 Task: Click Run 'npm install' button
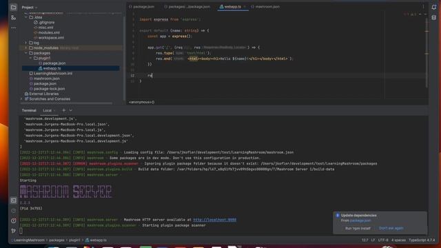[358, 228]
